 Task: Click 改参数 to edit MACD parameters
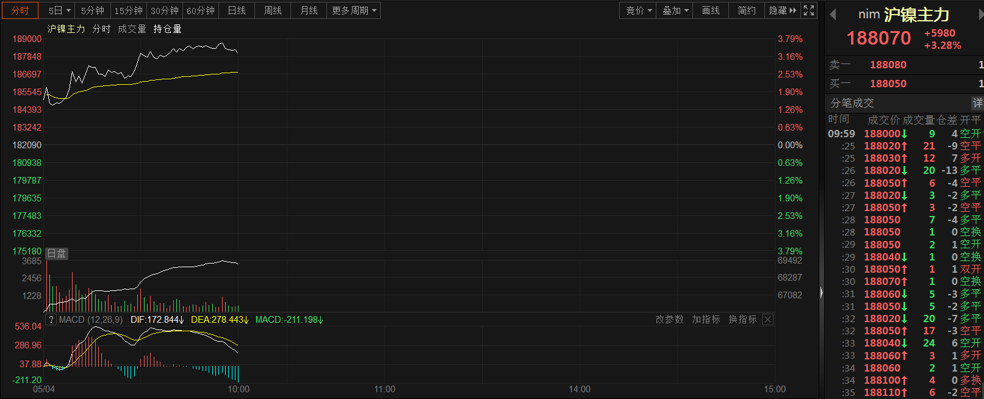669,320
